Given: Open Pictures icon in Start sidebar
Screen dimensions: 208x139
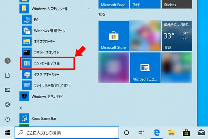Looking at the screenshot, I should (8, 90).
